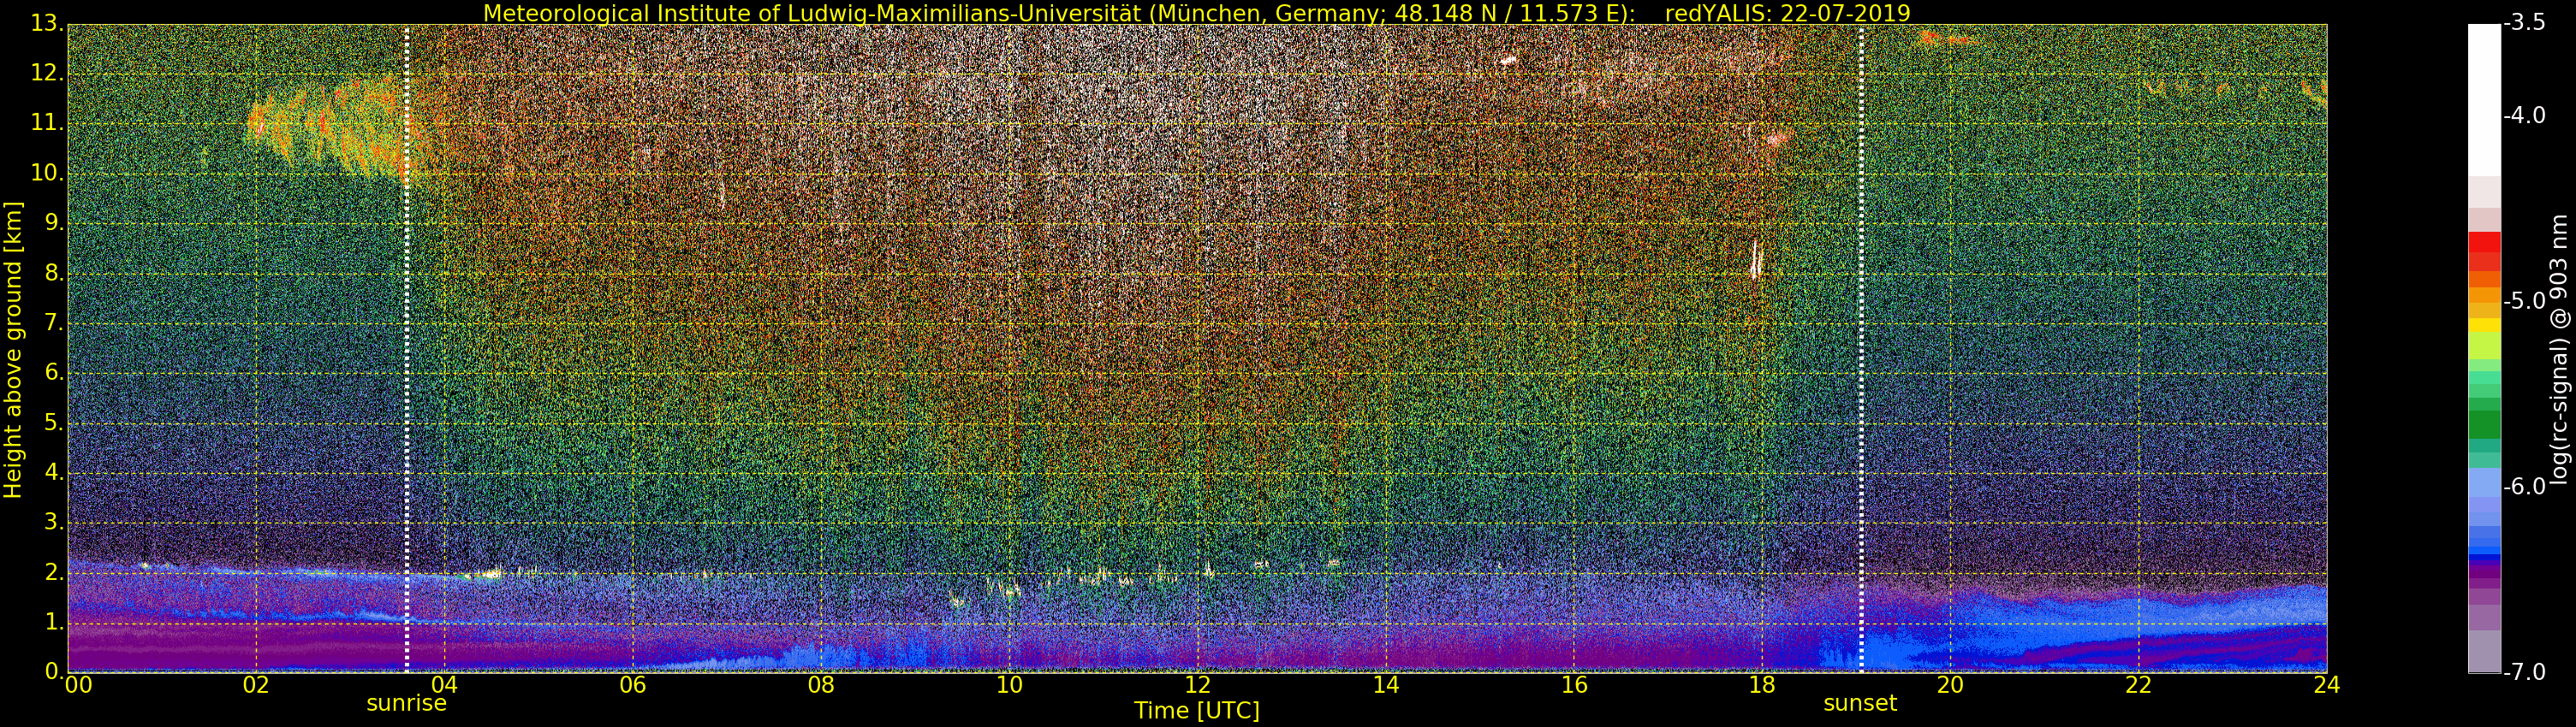This screenshot has height=727, width=2576.
Task: Click the time axis tick label '22'
Action: 2138,685
